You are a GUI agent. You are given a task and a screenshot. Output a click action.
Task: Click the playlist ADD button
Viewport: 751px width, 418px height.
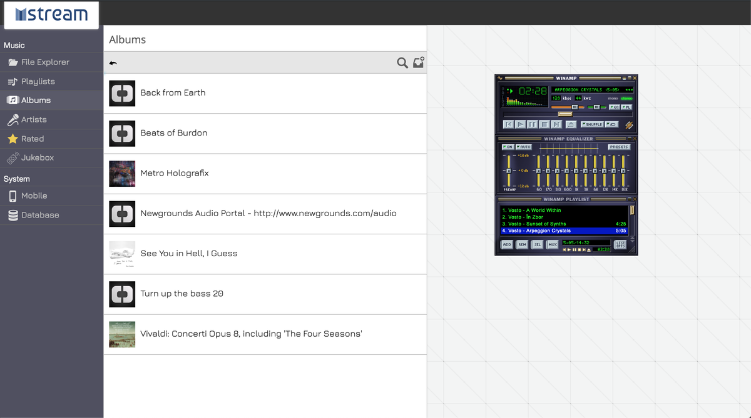point(507,244)
